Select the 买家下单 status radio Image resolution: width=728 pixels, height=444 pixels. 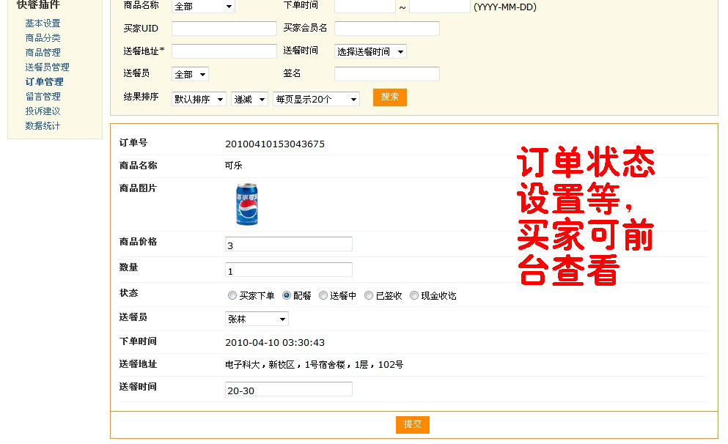[x=232, y=295]
